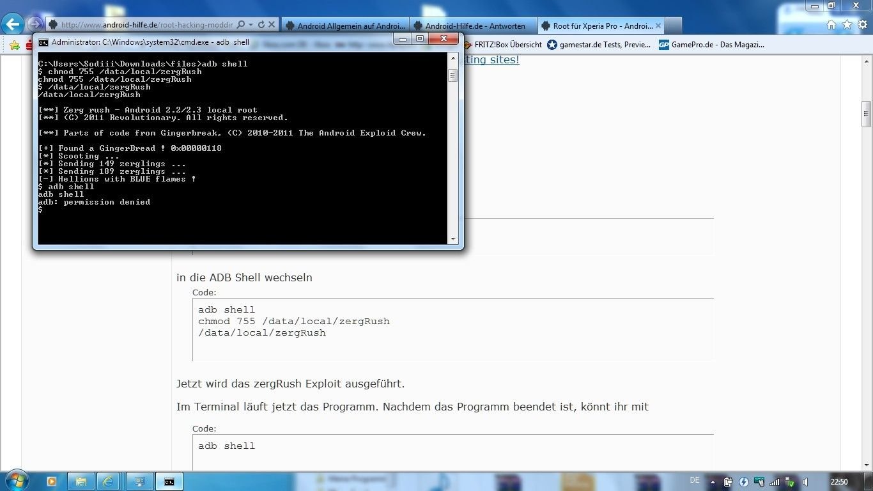
Task: Click the 22:50 taskbar clock
Action: (839, 482)
